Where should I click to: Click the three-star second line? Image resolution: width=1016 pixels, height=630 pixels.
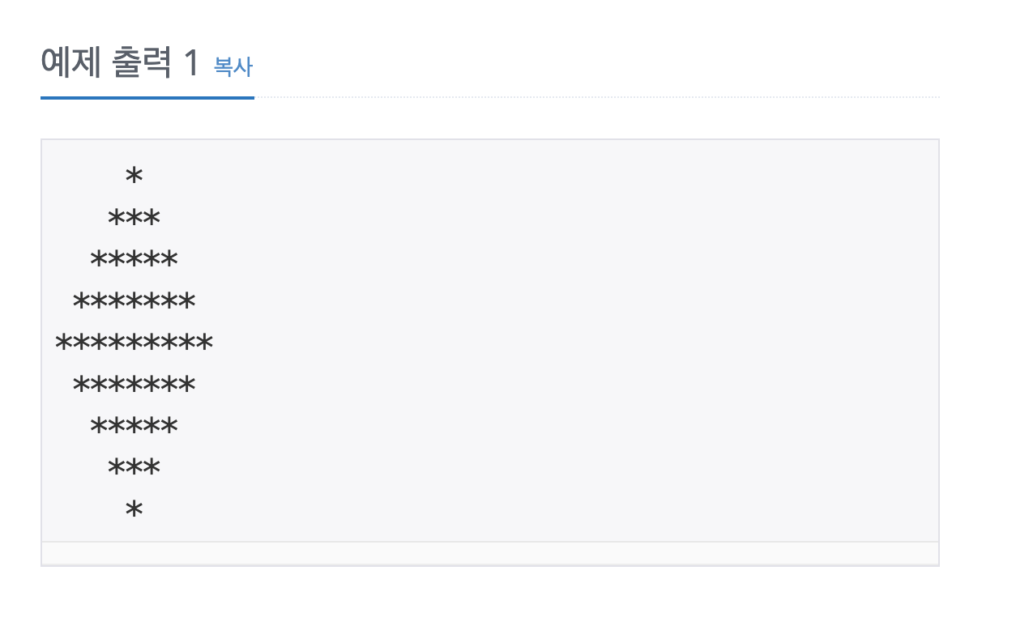[133, 215]
